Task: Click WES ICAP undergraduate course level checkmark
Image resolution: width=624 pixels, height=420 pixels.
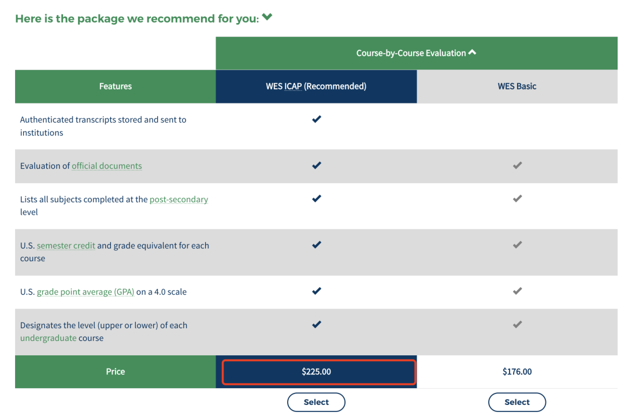Action: pos(316,325)
